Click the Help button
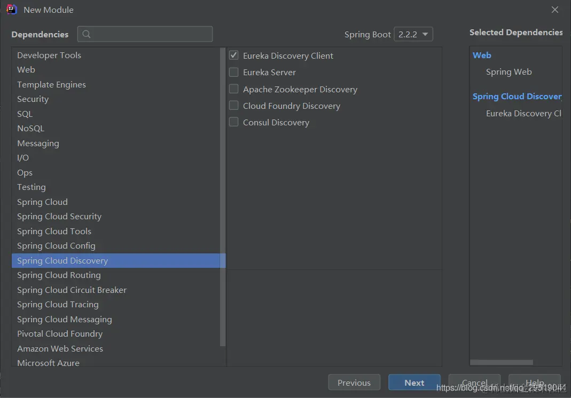The height and width of the screenshot is (398, 571). click(x=535, y=383)
